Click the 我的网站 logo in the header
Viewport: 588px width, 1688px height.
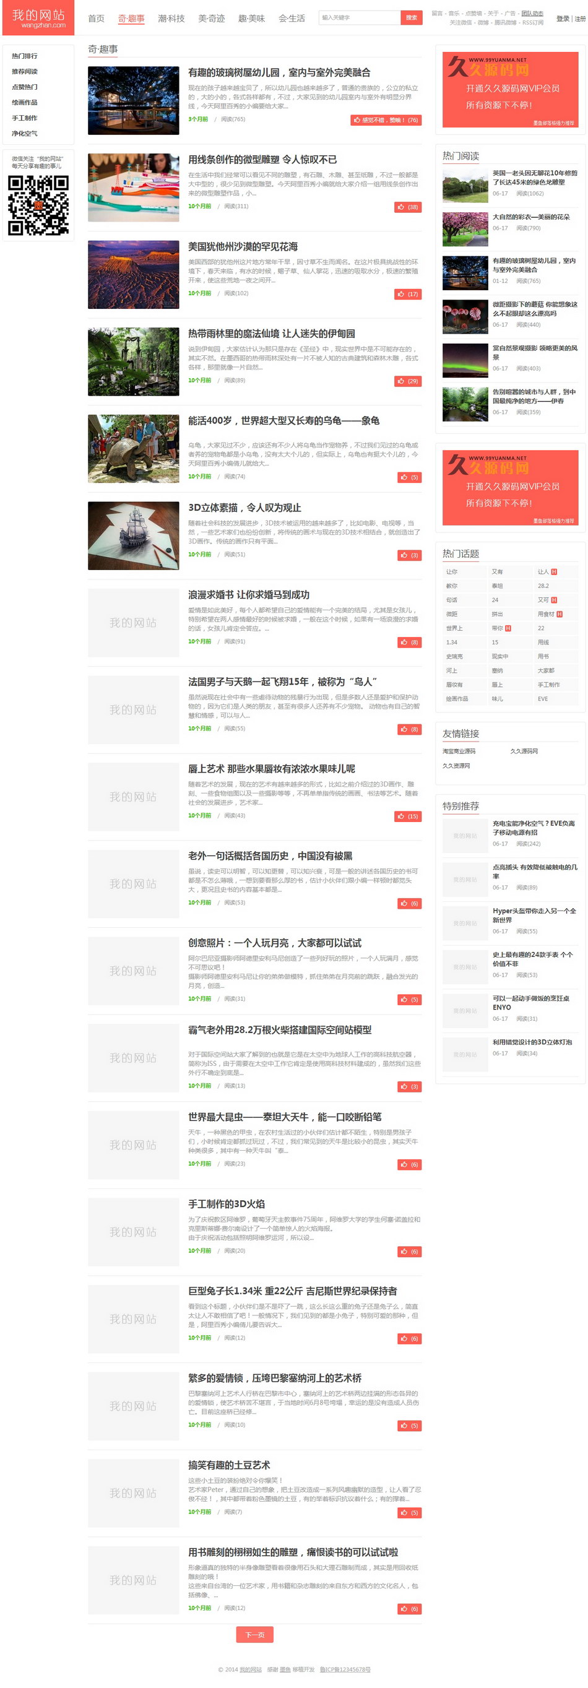(38, 18)
